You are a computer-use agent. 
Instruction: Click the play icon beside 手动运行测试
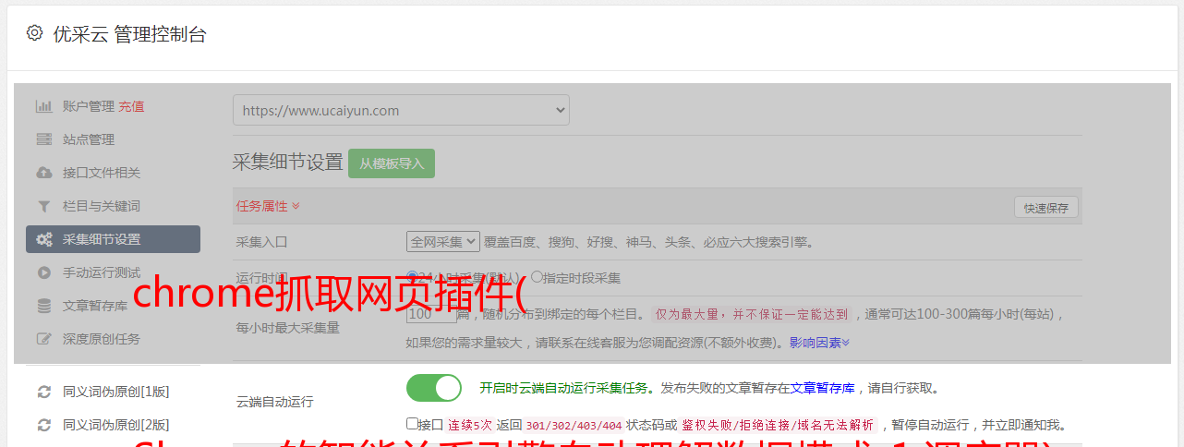coord(43,272)
